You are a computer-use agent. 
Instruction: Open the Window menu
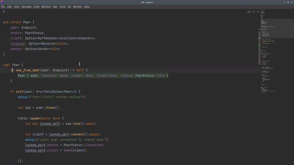(78, 7)
